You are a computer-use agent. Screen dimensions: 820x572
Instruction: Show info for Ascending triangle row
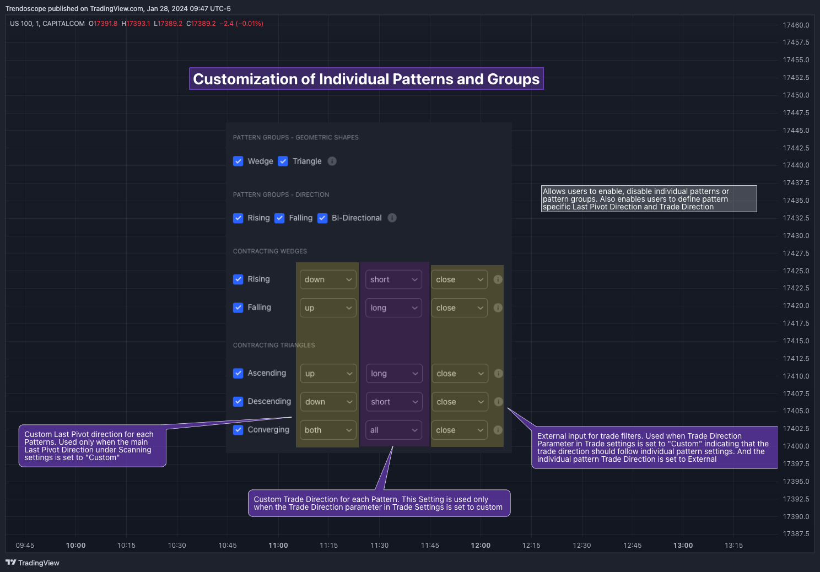[x=498, y=373]
